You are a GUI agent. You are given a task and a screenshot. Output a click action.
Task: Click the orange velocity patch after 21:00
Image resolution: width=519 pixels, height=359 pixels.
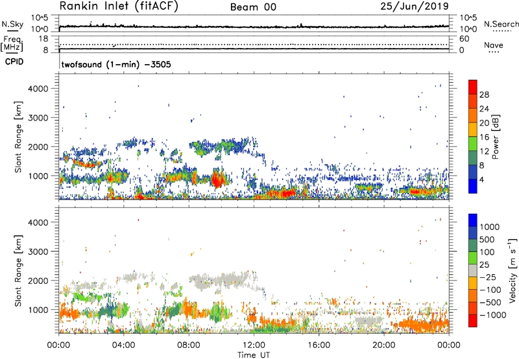424,325
